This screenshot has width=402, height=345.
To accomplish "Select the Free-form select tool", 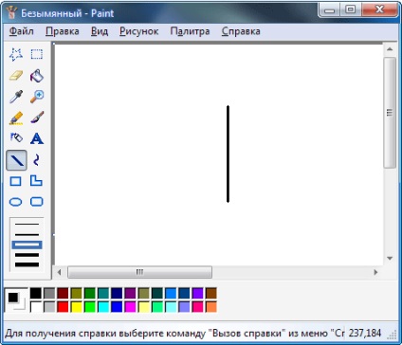I will tap(16, 54).
